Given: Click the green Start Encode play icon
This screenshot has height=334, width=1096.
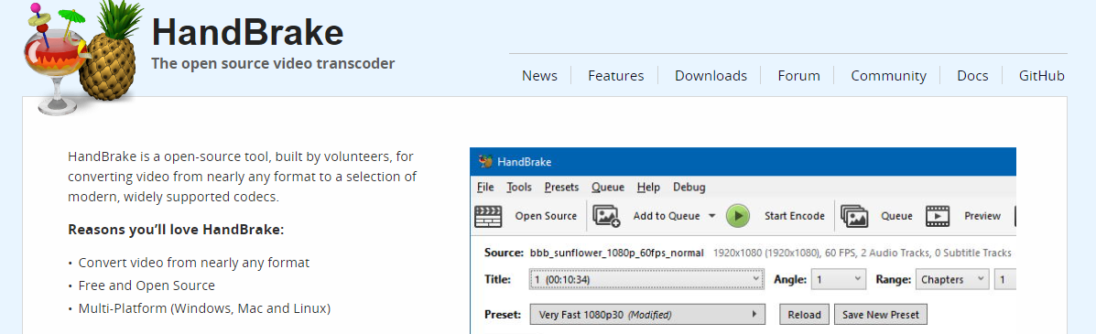Looking at the screenshot, I should [737, 216].
